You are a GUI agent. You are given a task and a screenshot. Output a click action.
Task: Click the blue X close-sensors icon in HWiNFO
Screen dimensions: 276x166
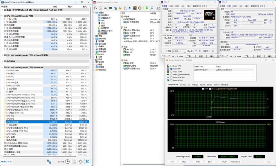pos(87,162)
